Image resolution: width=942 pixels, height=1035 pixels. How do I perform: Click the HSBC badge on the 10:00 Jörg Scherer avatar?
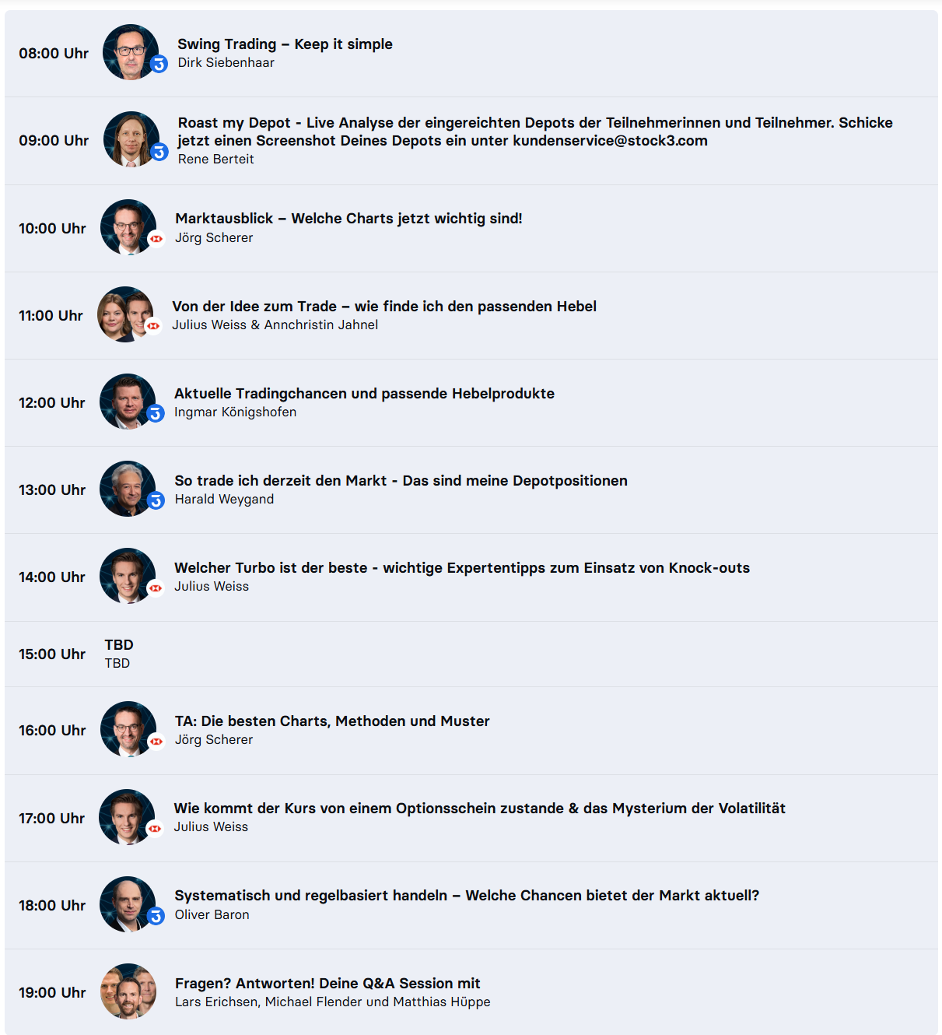point(156,239)
